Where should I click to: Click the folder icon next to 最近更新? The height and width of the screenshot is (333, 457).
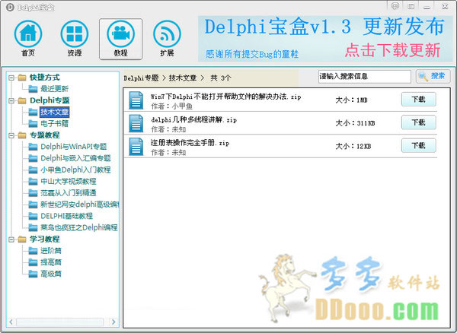[33, 89]
